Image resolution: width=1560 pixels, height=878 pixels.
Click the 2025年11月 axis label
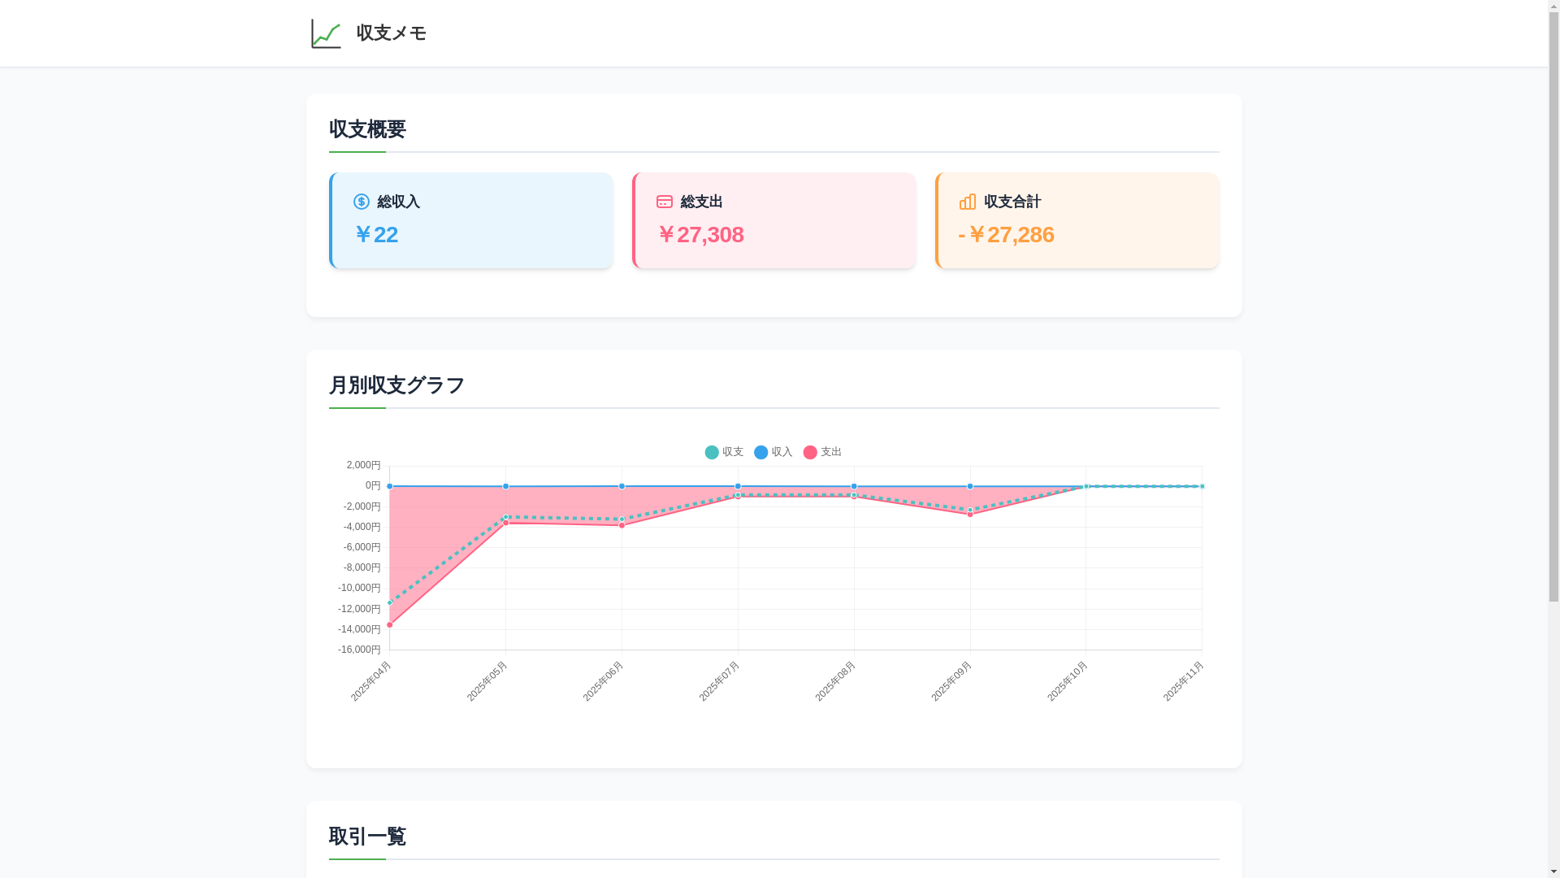pyautogui.click(x=1184, y=681)
